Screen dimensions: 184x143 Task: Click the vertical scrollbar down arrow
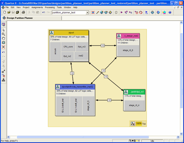coord(181,134)
